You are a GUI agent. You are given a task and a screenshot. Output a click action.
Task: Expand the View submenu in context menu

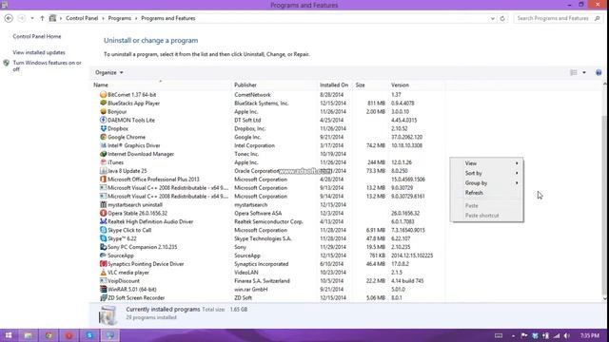(x=486, y=163)
